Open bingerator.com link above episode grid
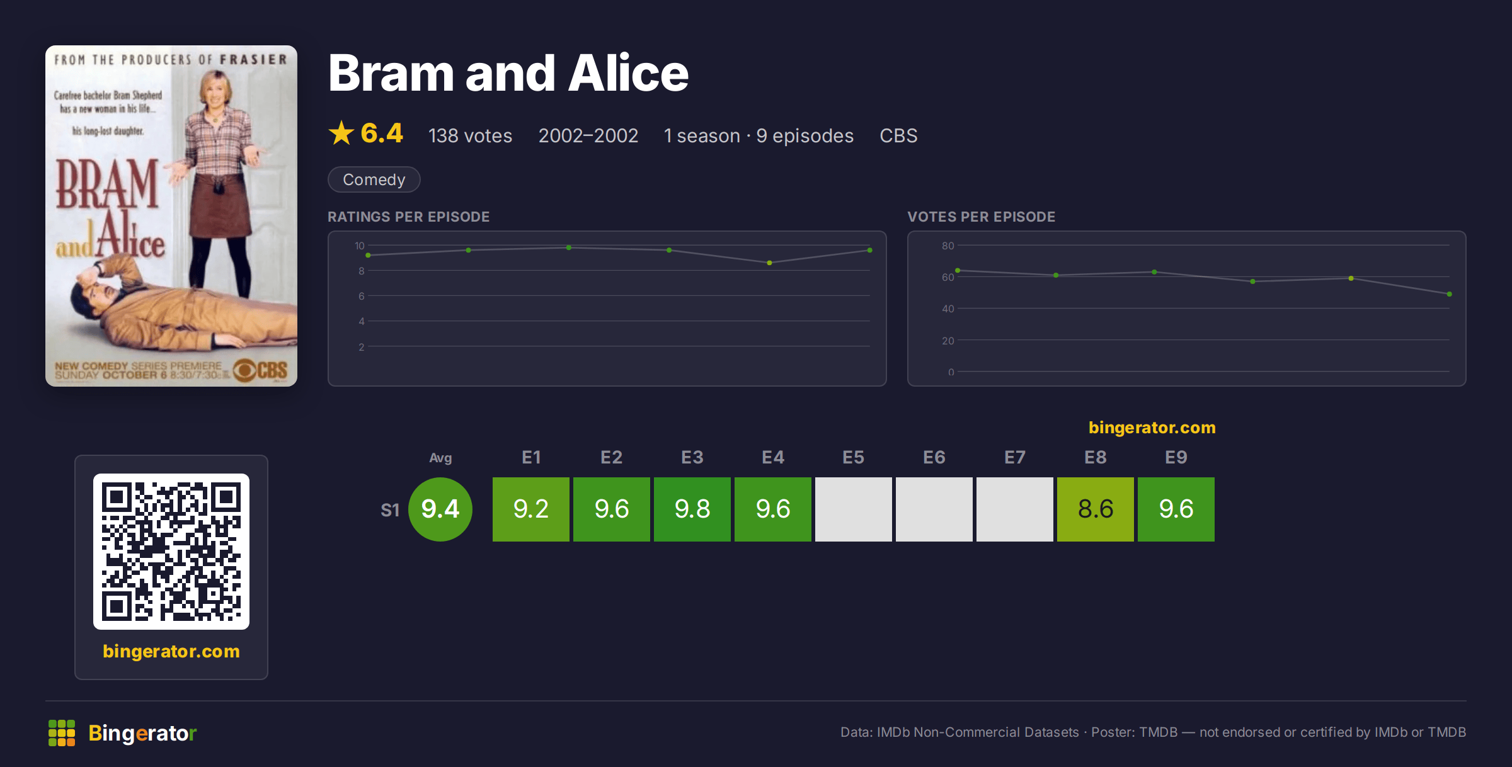Screen dimensions: 1512x767 point(1152,428)
